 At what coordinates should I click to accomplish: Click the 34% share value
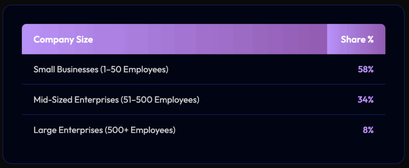[x=365, y=100]
